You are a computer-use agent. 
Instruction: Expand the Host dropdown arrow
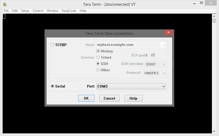pyautogui.click(x=164, y=45)
